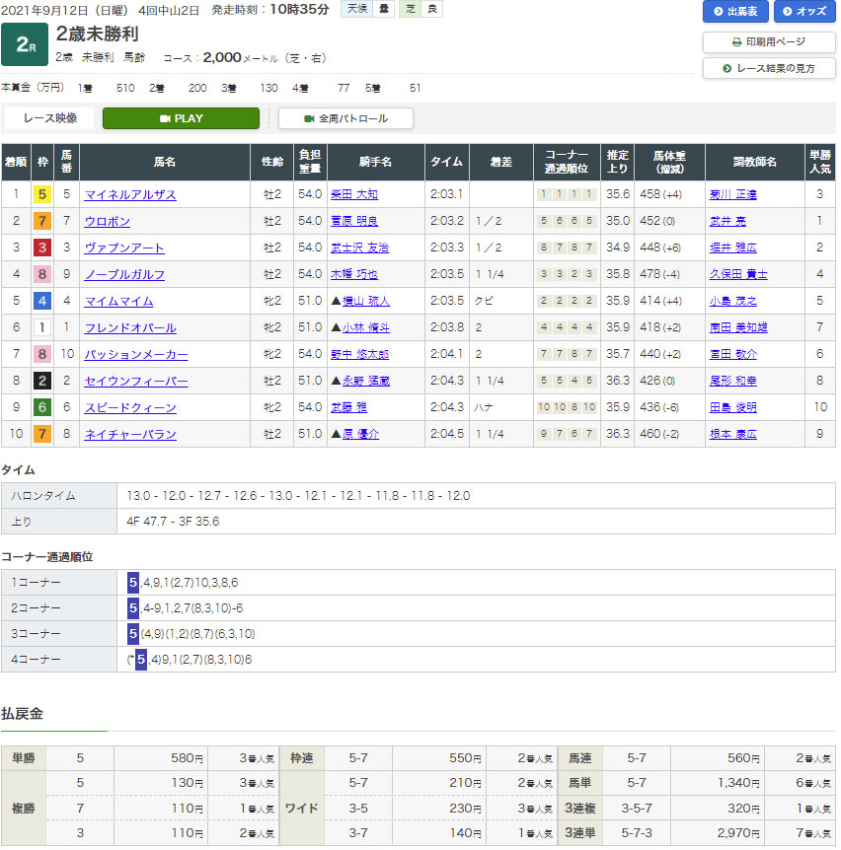This screenshot has height=850, width=841.
Task: Open horse マイネルアルザス details
Action: coord(130,195)
